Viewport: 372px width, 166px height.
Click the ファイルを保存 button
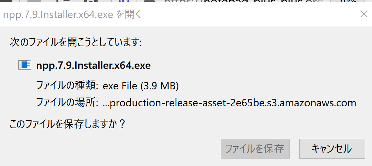point(255,149)
